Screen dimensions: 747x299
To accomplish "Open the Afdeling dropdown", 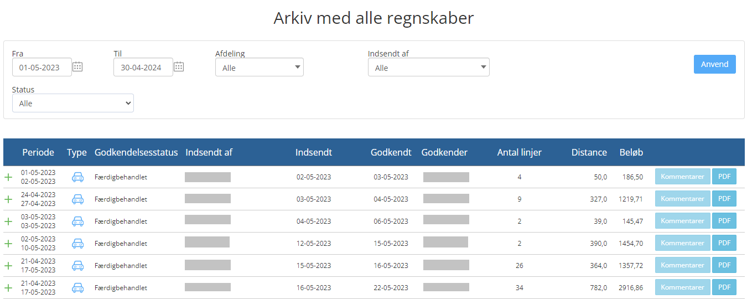I will tap(260, 68).
